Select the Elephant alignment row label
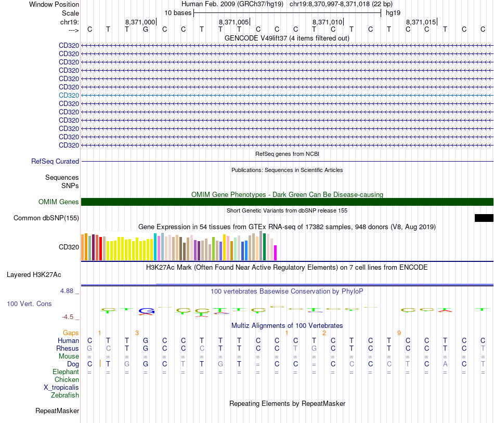This screenshot has height=423, width=494. pyautogui.click(x=66, y=372)
